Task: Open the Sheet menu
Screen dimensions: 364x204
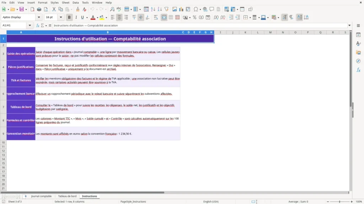Action: (65, 2)
